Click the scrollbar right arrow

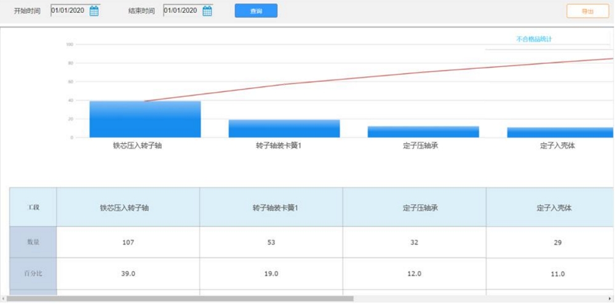609,299
